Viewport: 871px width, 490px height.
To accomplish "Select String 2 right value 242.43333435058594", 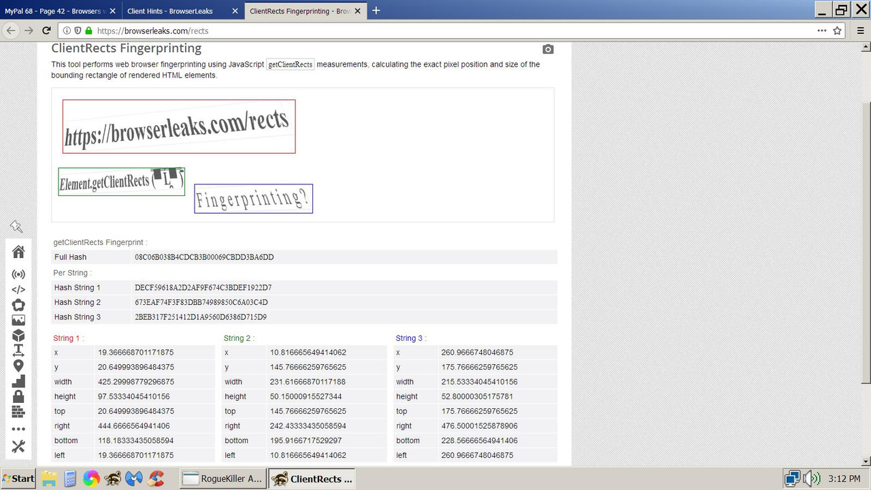I will pos(308,426).
